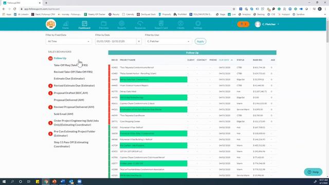Click the Apply filter button
Viewport: 329px width, 185px height.
[200, 41]
